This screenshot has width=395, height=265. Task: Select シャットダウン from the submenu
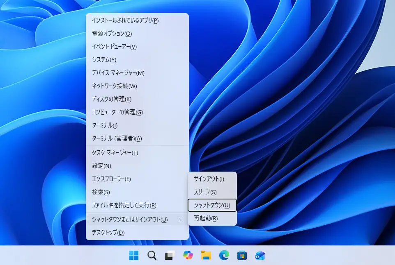[x=212, y=205]
